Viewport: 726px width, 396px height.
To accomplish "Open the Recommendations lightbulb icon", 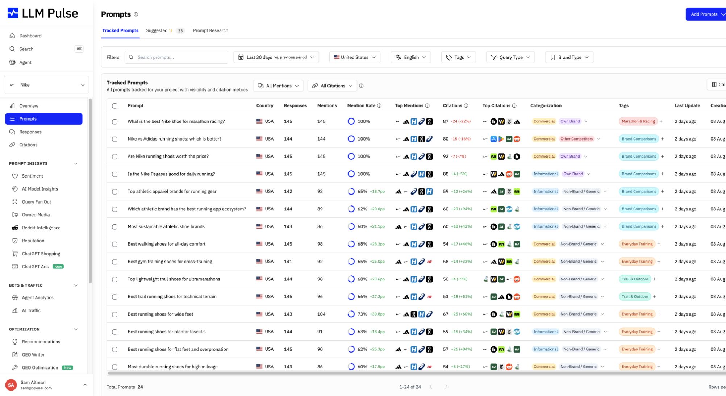I will [15, 342].
